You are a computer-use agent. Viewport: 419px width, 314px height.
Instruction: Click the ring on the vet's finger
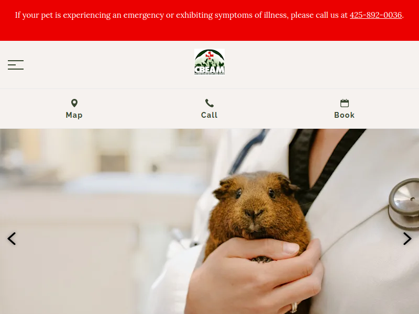point(294,307)
